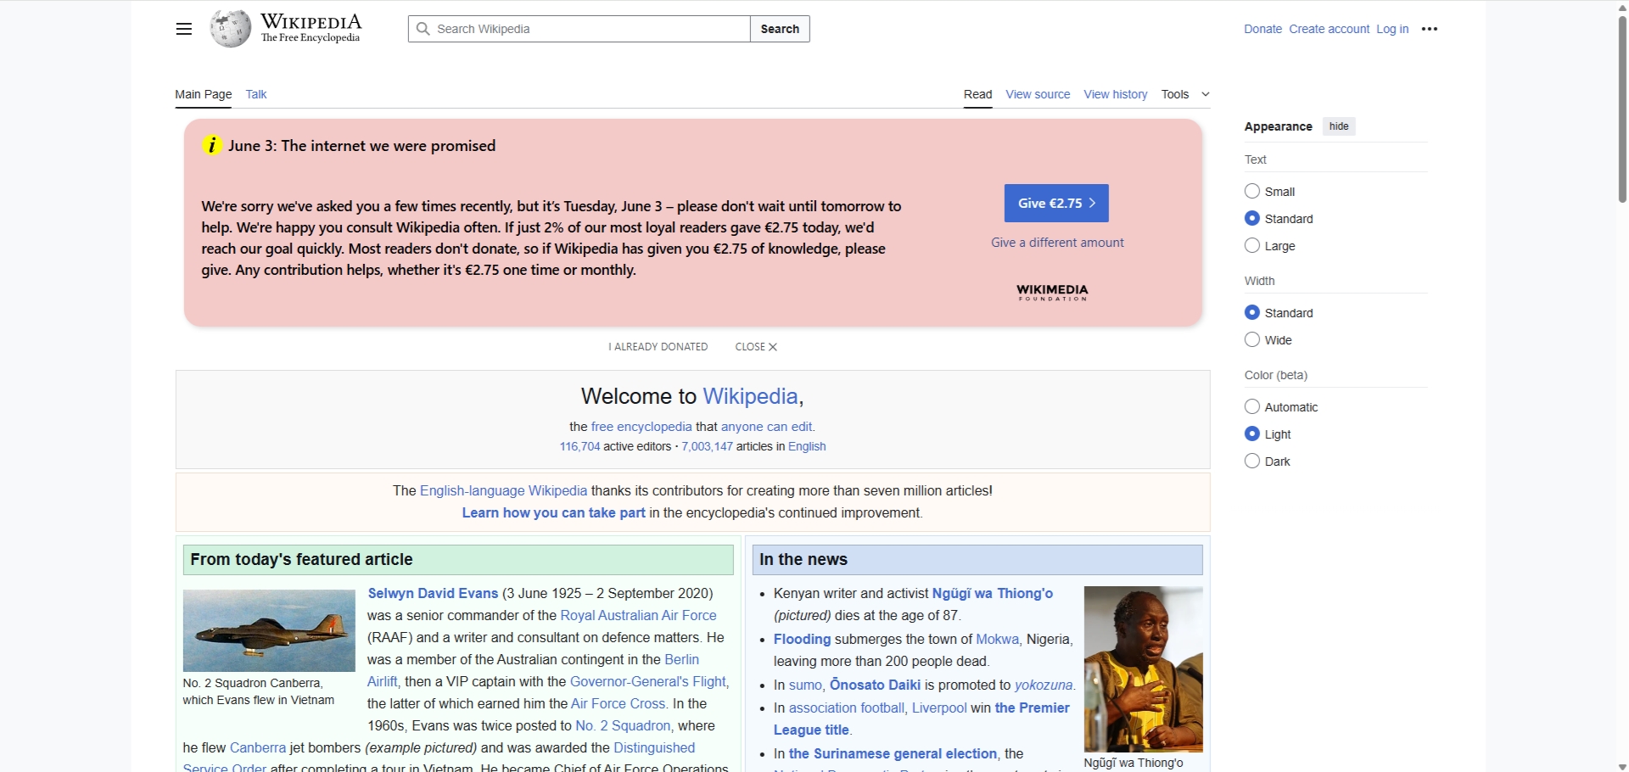1629x772 pixels.
Task: Click the yokozuna link
Action: (x=1044, y=685)
